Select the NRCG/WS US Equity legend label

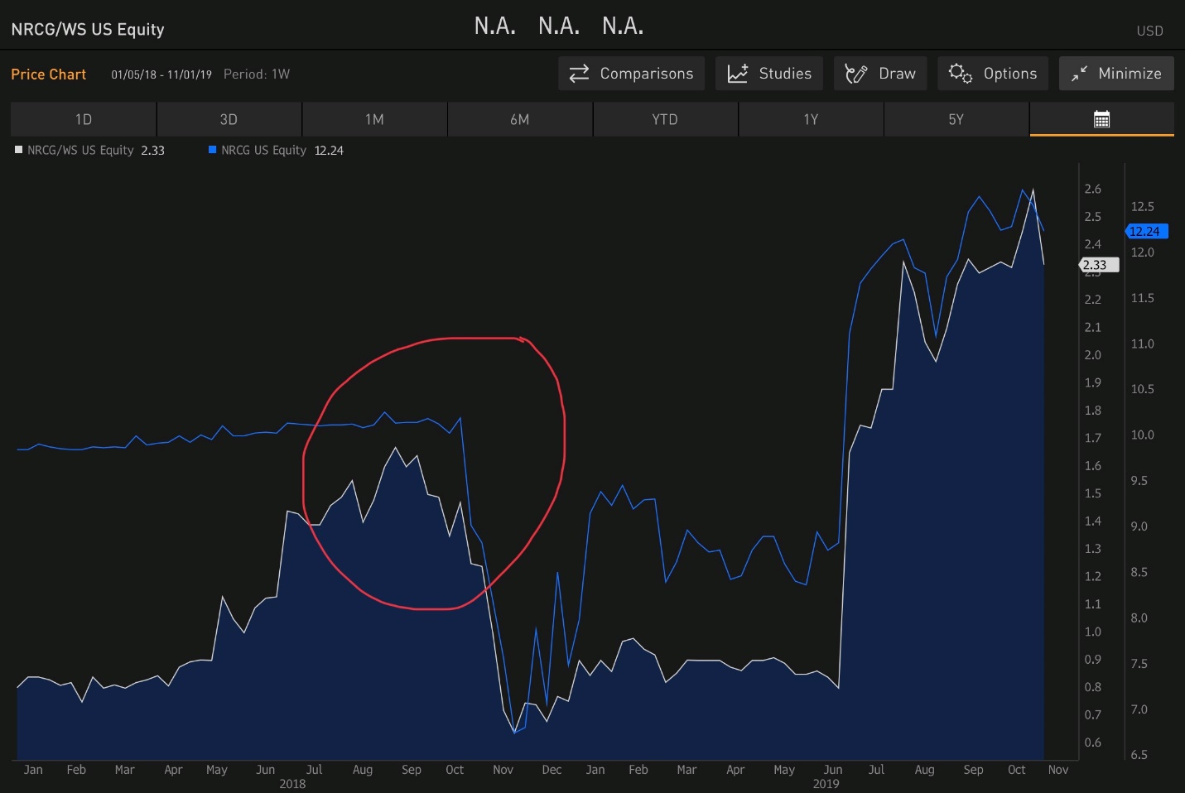coord(80,150)
